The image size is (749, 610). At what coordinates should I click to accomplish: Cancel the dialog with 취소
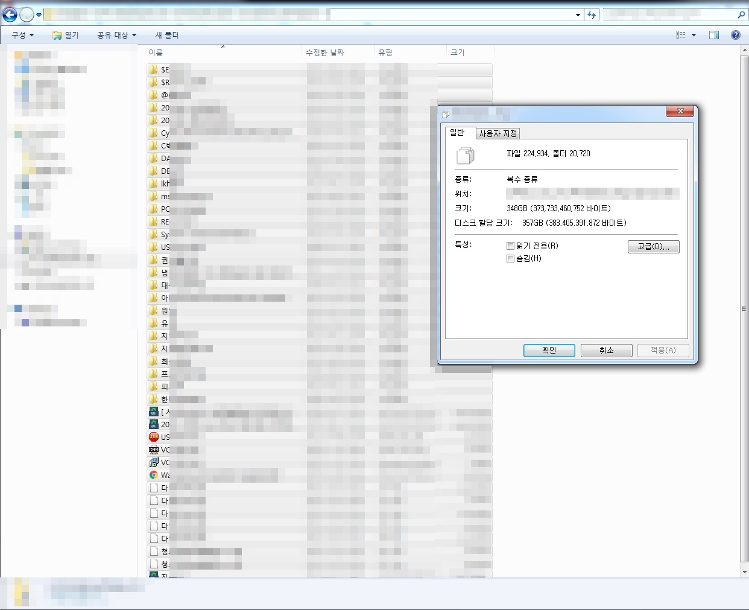coord(607,350)
